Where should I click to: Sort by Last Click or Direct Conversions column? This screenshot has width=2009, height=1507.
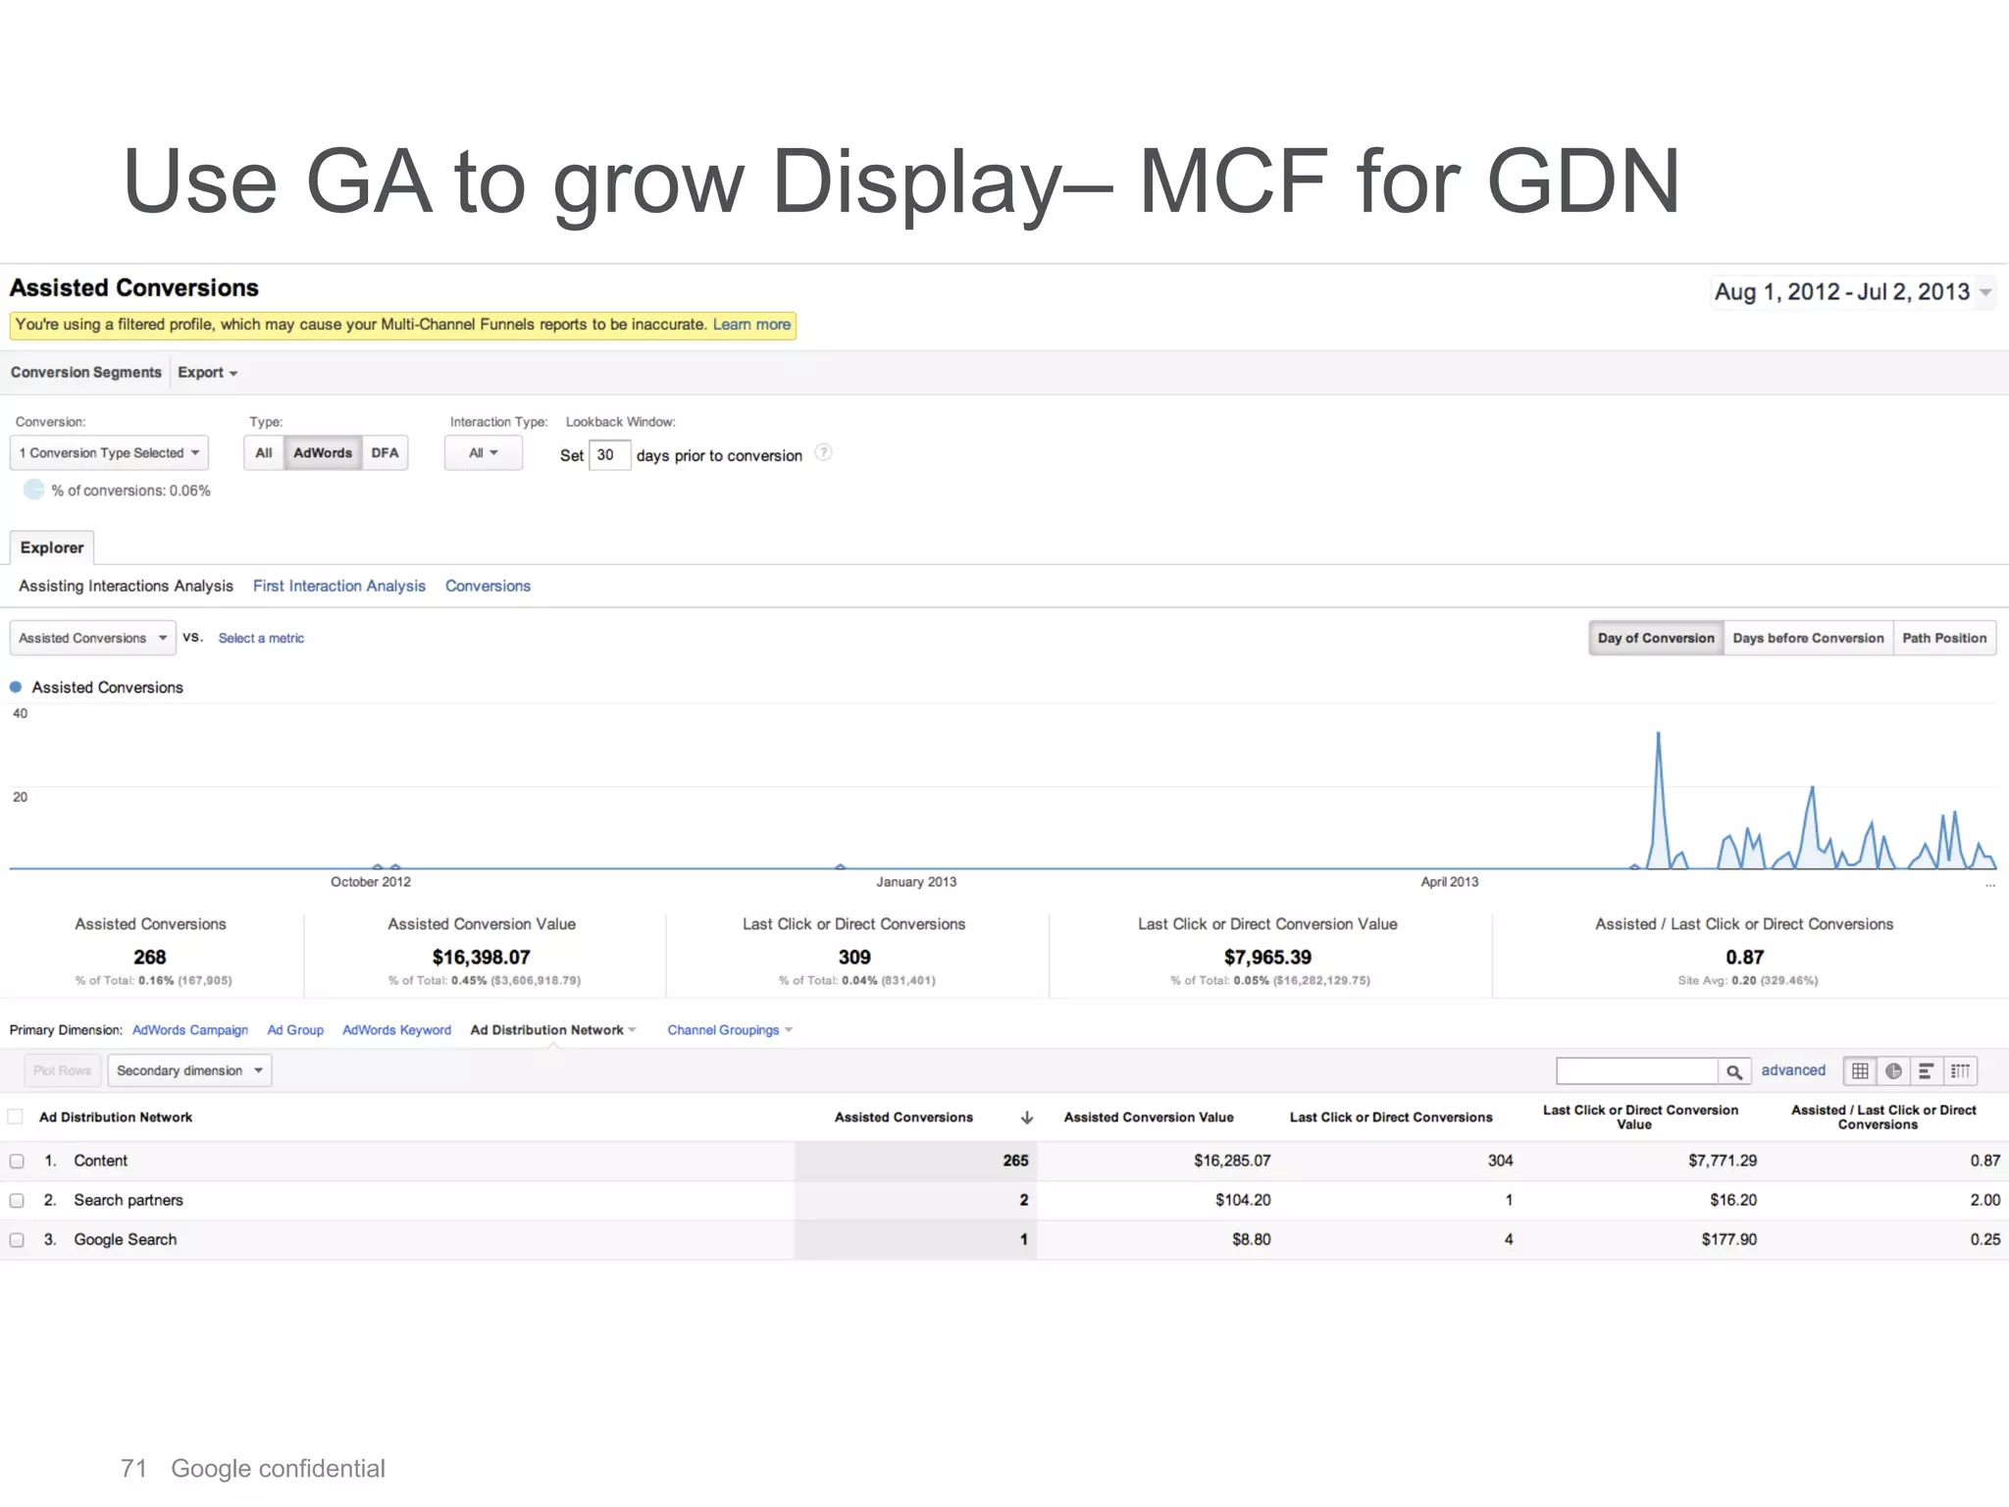click(x=1391, y=1117)
